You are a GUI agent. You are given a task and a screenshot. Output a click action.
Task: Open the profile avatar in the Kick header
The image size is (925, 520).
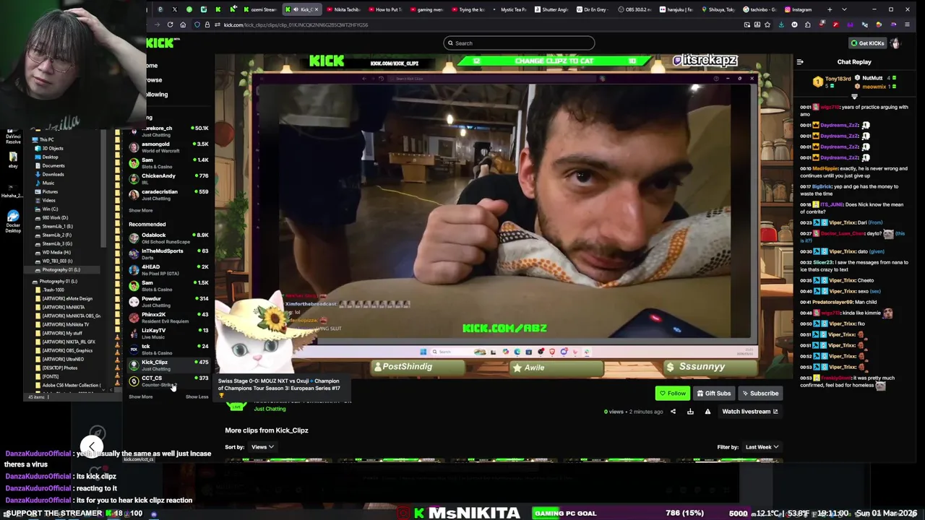(895, 43)
